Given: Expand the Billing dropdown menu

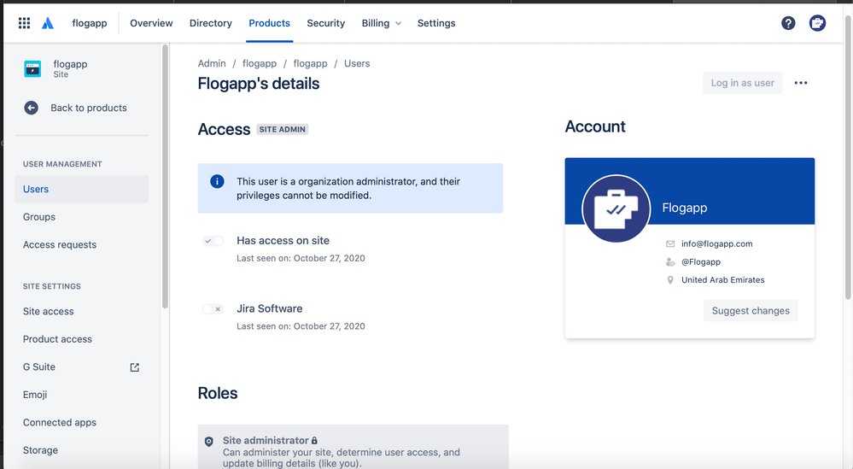Looking at the screenshot, I should pos(382,23).
